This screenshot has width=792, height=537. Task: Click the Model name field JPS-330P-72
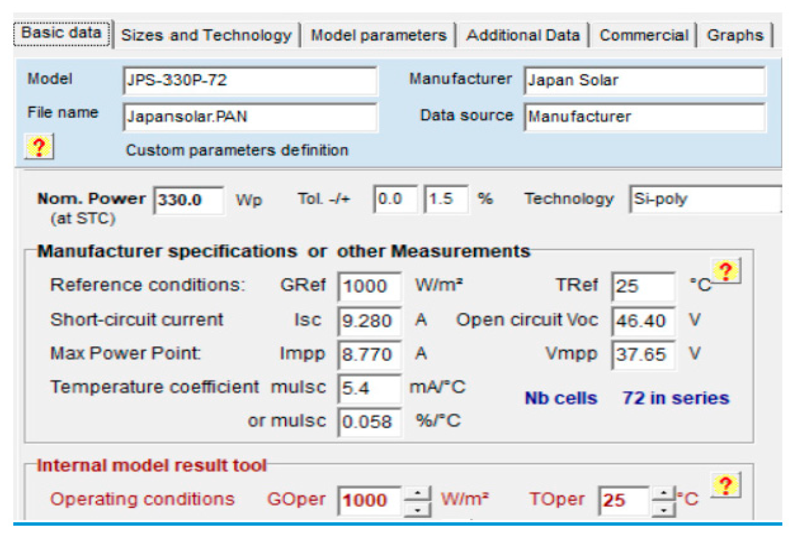pyautogui.click(x=250, y=81)
